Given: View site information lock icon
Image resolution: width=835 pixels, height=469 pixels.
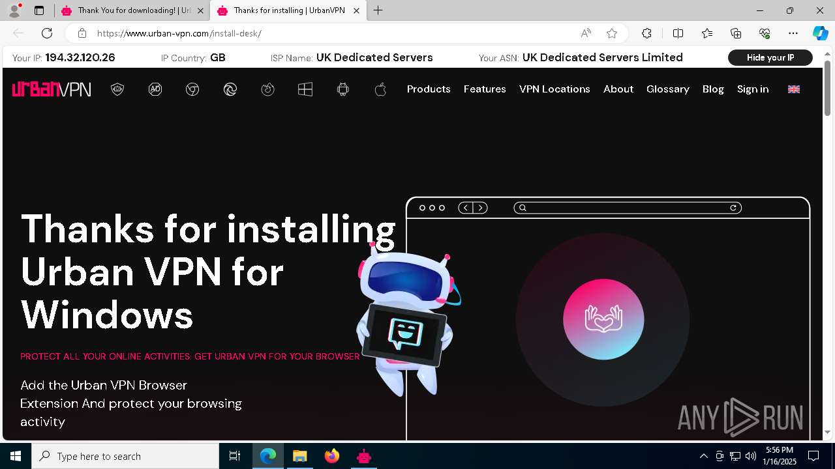Looking at the screenshot, I should coord(82,33).
